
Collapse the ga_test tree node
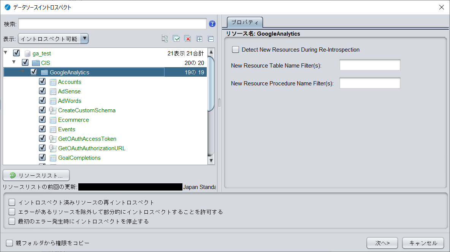[x=5, y=53]
